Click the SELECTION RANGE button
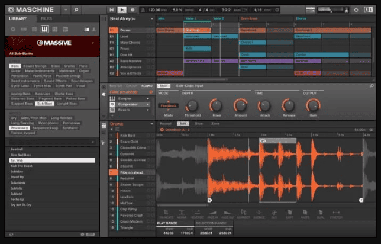Image resolution: width=381 pixels, height=244 pixels. pyautogui.click(x=211, y=223)
